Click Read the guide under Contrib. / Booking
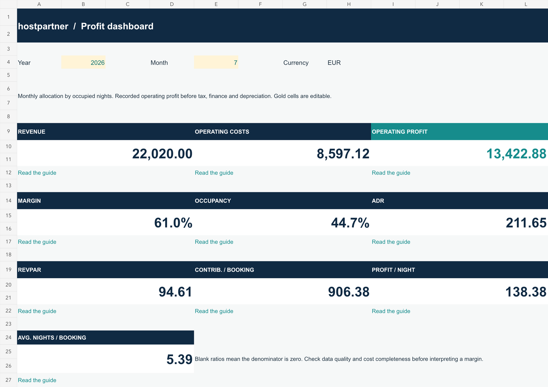The width and height of the screenshot is (548, 387). point(214,311)
